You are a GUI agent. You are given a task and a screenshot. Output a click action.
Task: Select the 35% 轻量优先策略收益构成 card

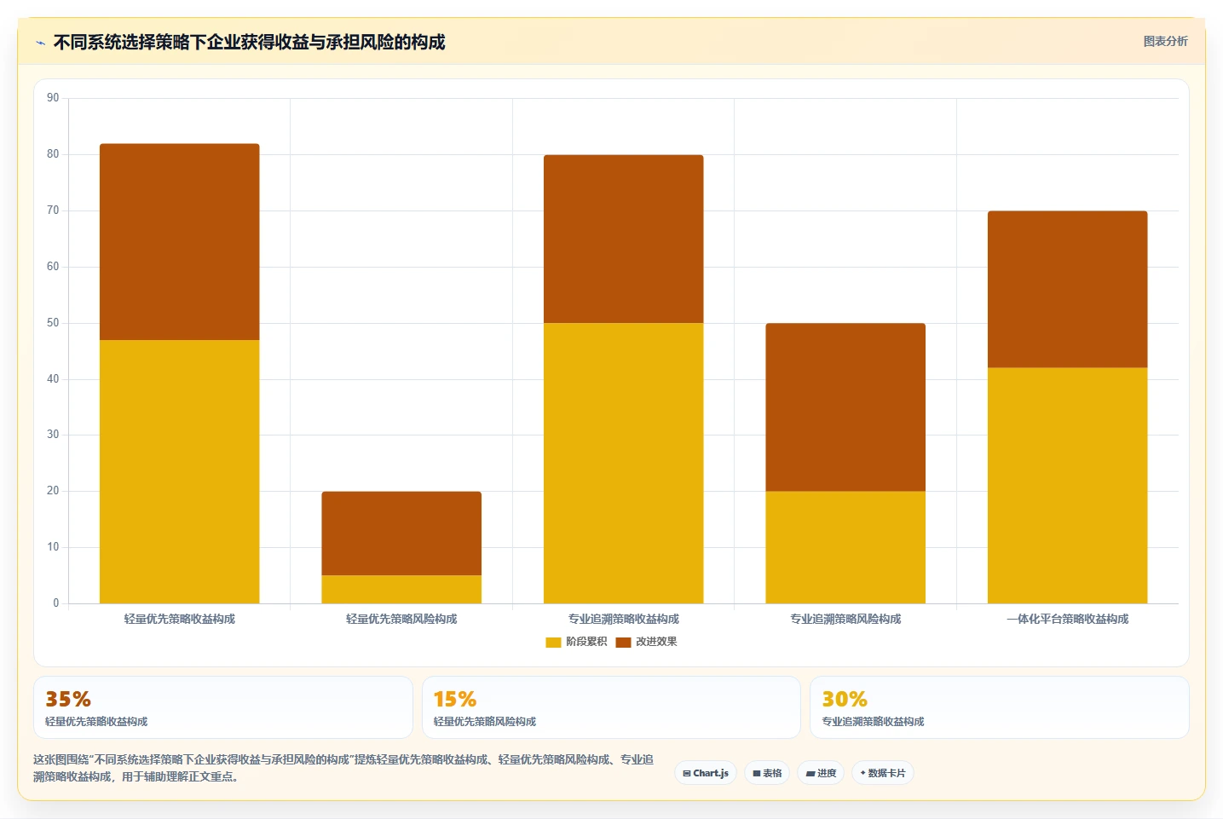(x=223, y=707)
